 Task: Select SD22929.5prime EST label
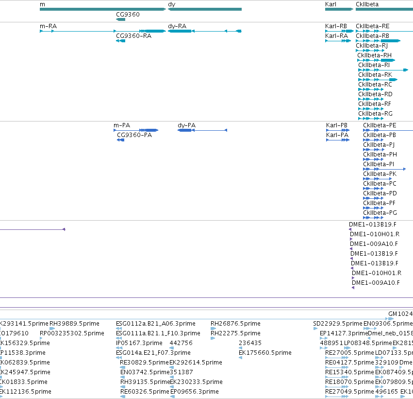(x=338, y=324)
